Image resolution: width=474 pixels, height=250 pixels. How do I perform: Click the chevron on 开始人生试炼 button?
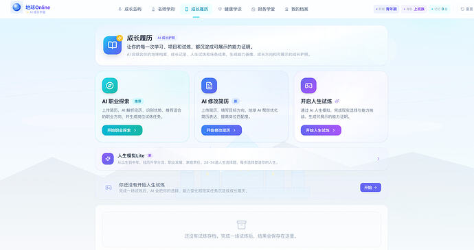(x=334, y=130)
